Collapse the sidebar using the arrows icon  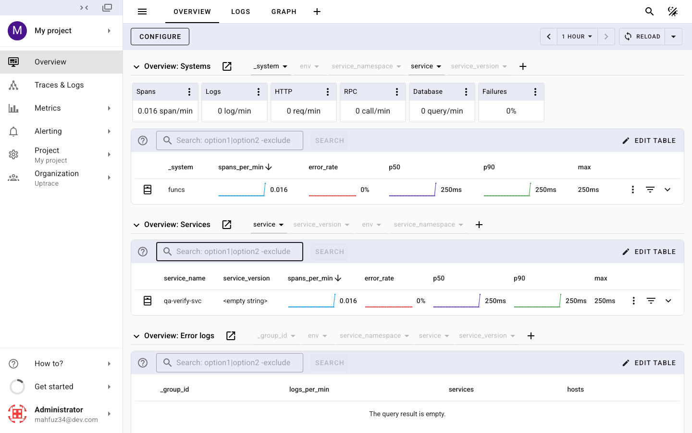coord(84,8)
